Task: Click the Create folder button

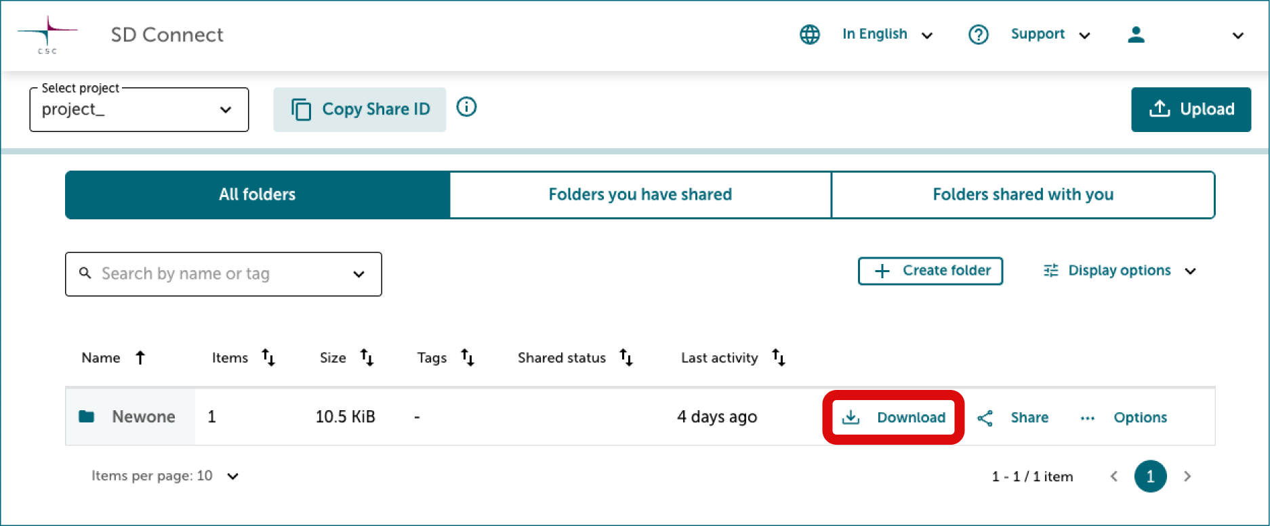Action: pos(930,271)
